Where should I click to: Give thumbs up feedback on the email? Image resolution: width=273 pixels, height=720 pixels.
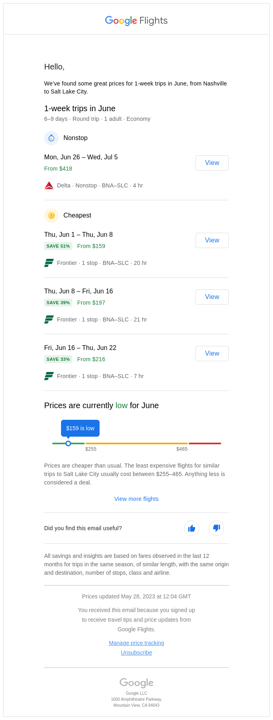click(x=192, y=528)
